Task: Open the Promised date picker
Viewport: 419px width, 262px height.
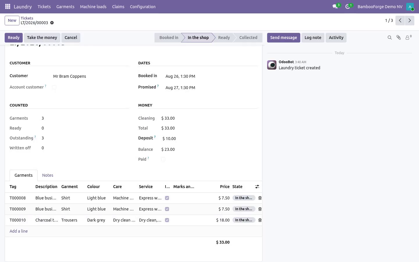Action: 211,88
